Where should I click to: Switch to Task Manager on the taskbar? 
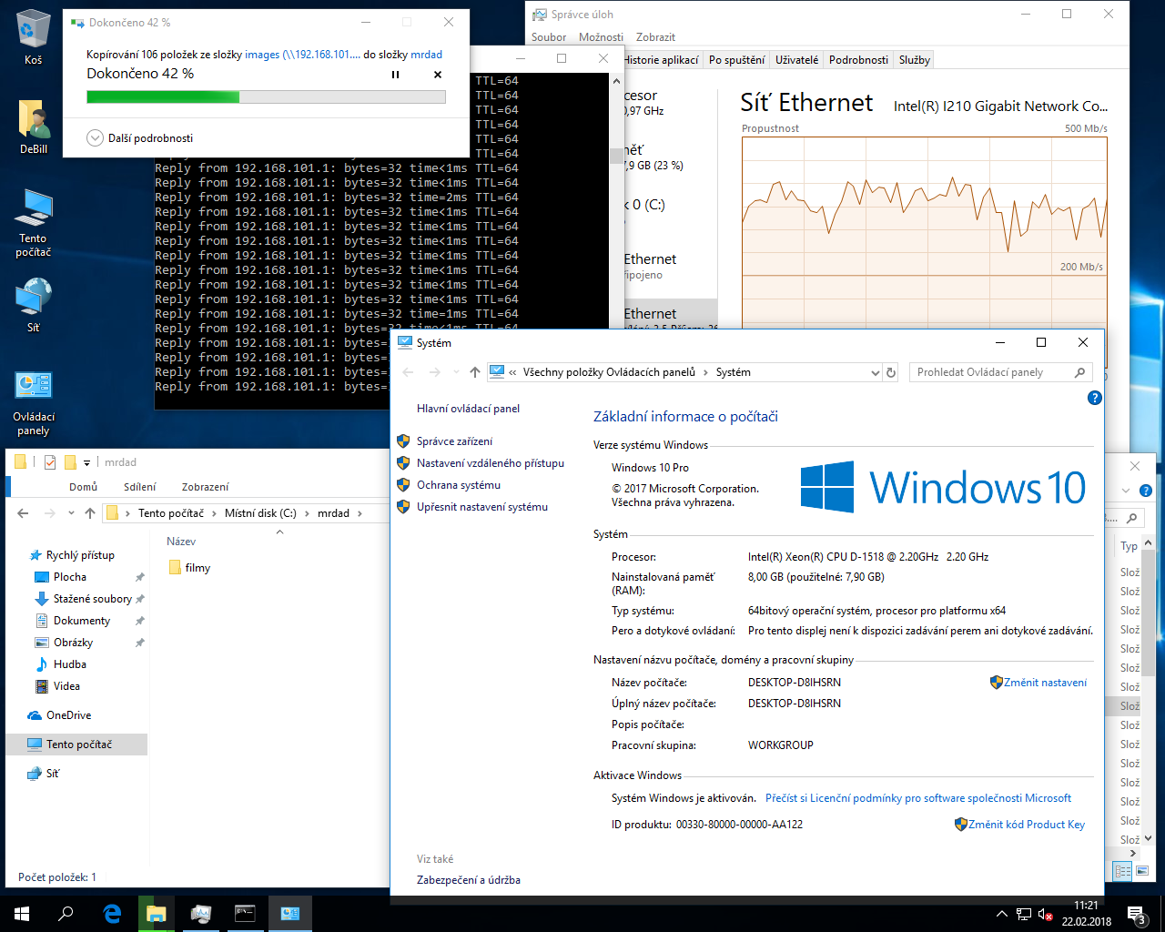(x=201, y=914)
